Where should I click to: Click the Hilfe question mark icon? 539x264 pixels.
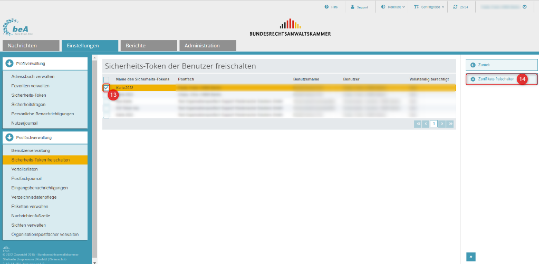(x=326, y=7)
